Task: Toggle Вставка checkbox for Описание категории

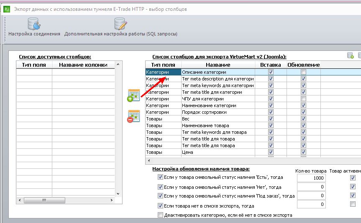Action: pos(271,72)
